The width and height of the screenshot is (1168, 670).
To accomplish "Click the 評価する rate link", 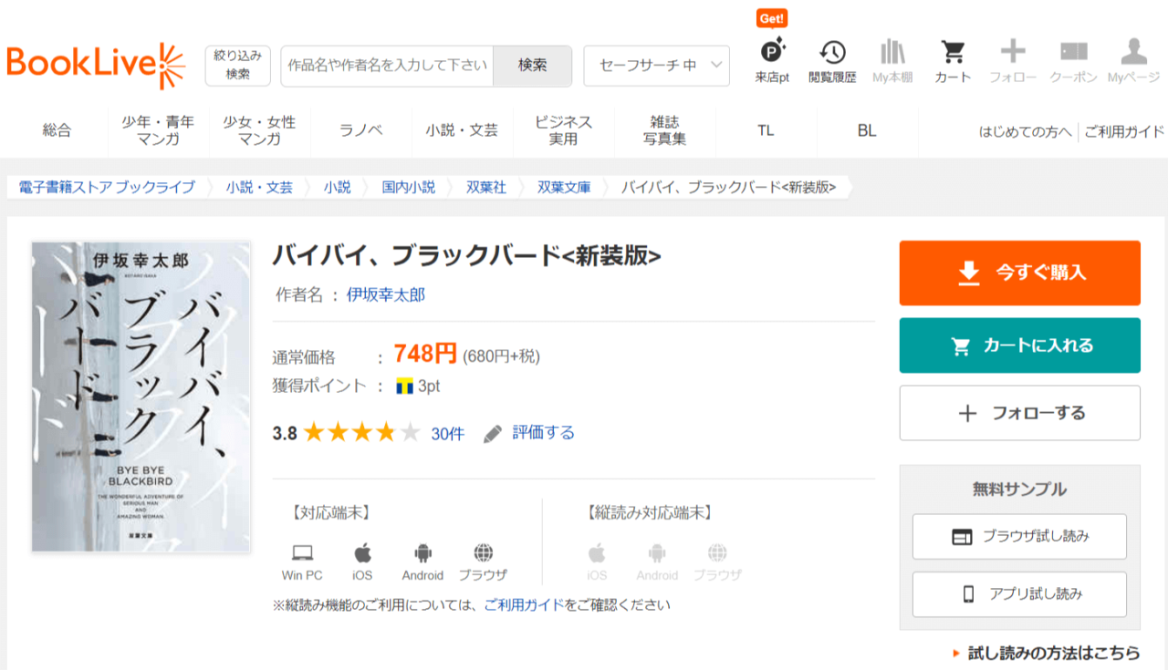I will (544, 433).
